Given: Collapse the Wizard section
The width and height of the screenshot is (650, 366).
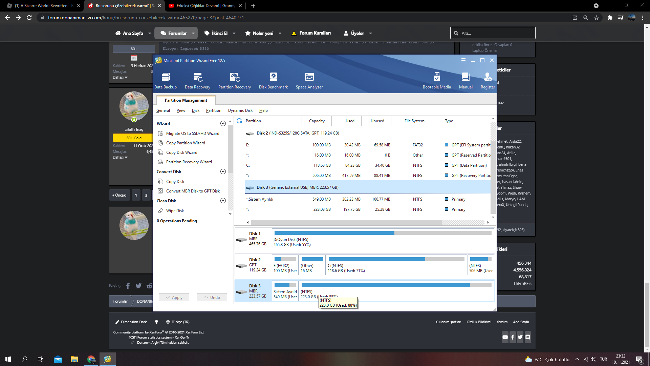Looking at the screenshot, I should [223, 123].
